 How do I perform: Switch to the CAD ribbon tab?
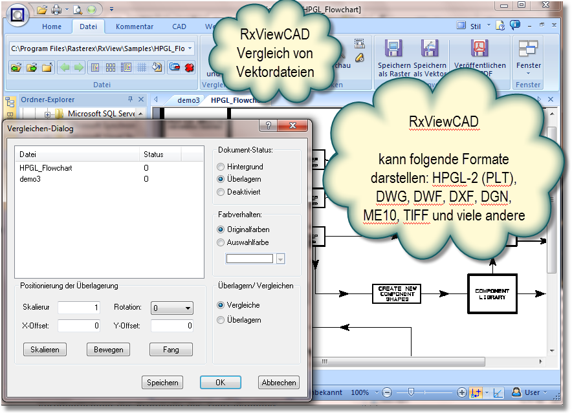[x=179, y=27]
